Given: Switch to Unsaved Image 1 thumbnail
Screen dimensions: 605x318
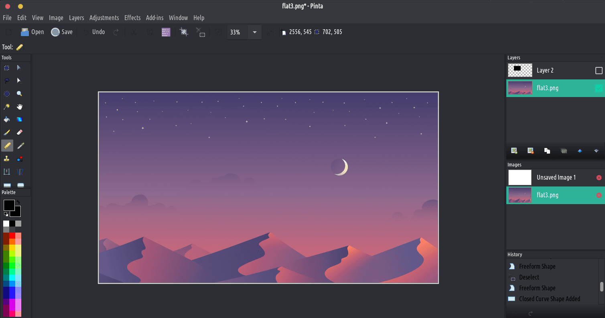Looking at the screenshot, I should [520, 177].
